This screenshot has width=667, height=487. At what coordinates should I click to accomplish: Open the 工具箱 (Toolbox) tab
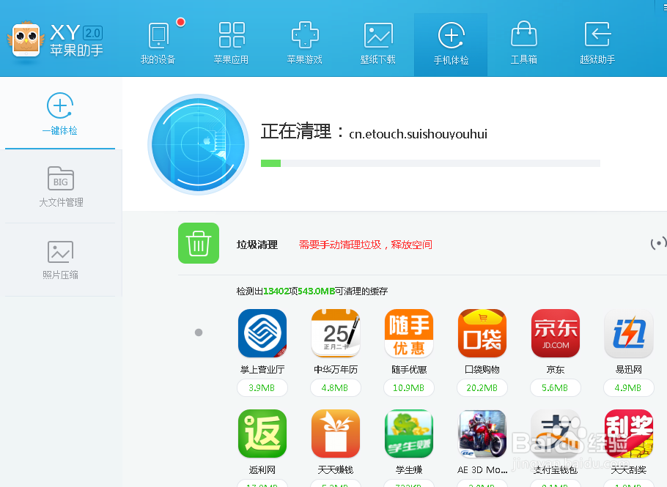(523, 44)
